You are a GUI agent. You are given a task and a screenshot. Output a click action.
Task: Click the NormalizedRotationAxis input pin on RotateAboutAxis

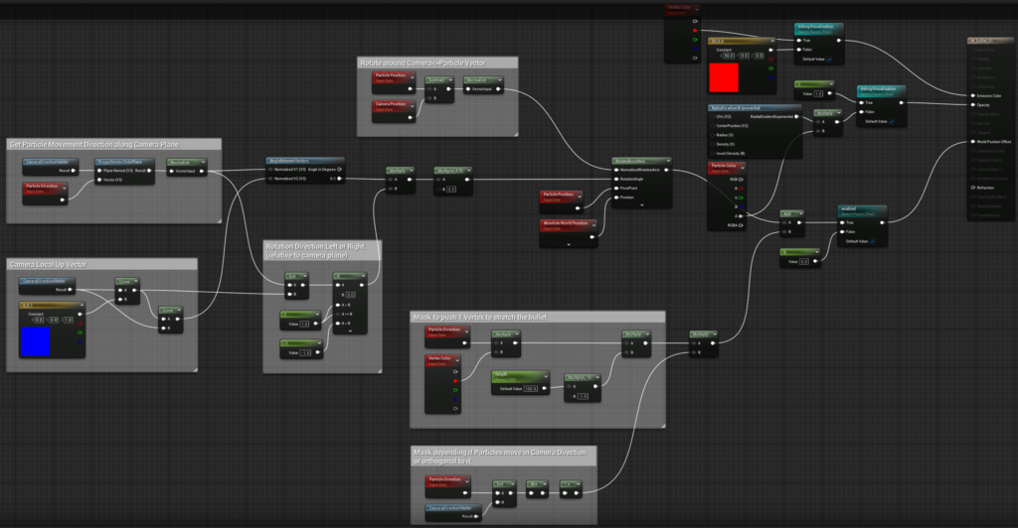[x=616, y=170]
